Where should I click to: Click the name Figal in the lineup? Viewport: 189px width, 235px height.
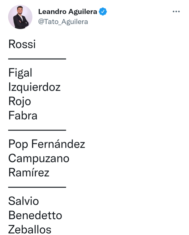click(20, 73)
